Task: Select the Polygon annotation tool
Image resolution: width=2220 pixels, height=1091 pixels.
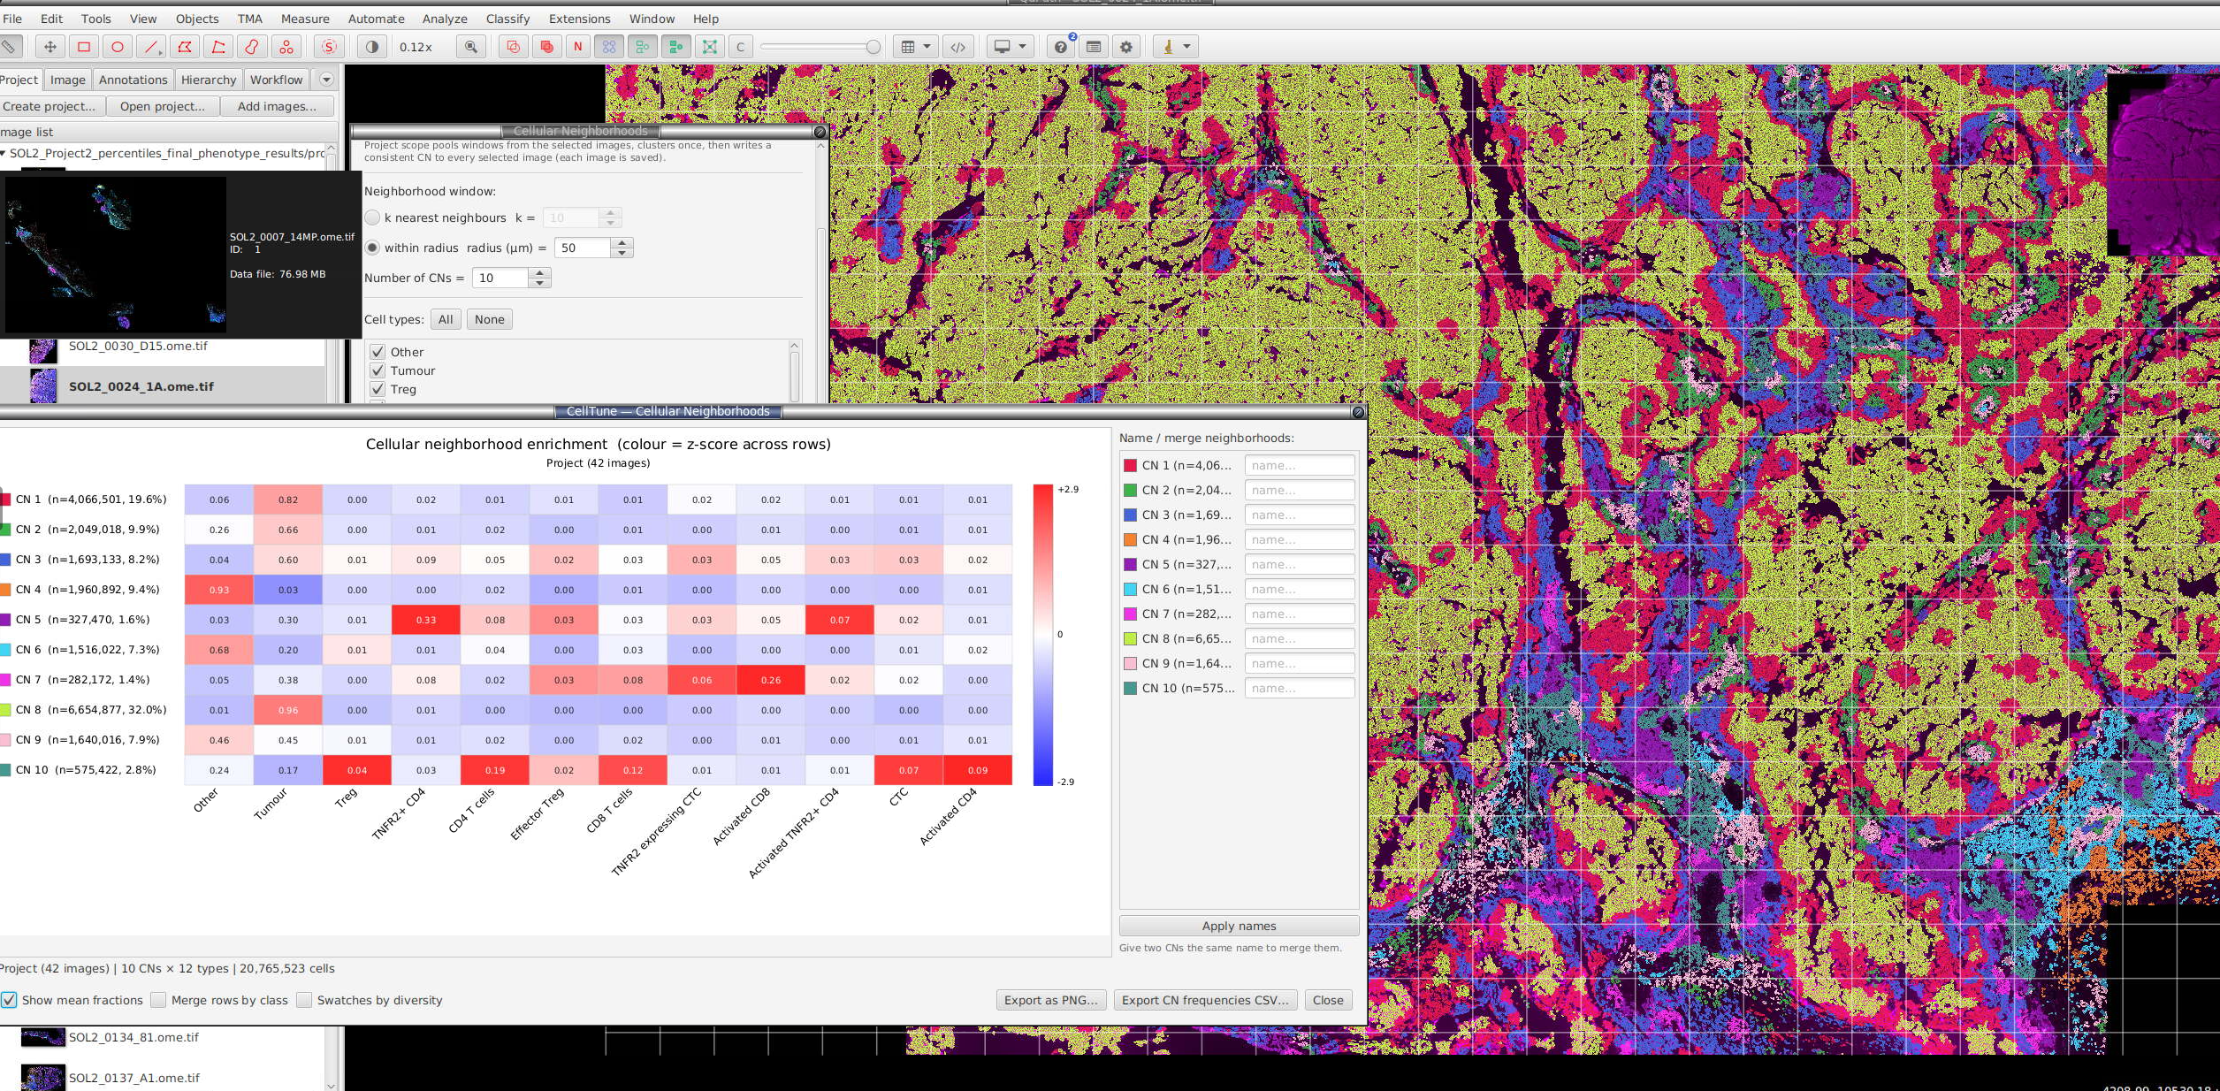Action: pyautogui.click(x=185, y=47)
